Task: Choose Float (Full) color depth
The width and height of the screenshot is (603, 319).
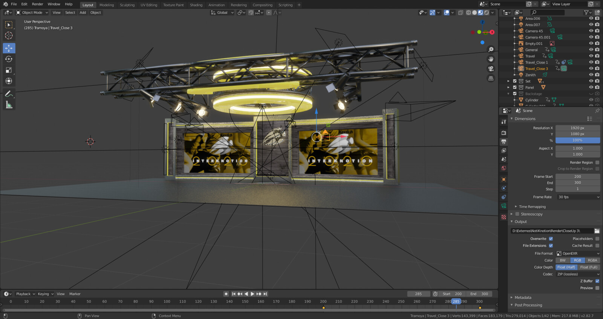Action: click(589, 267)
